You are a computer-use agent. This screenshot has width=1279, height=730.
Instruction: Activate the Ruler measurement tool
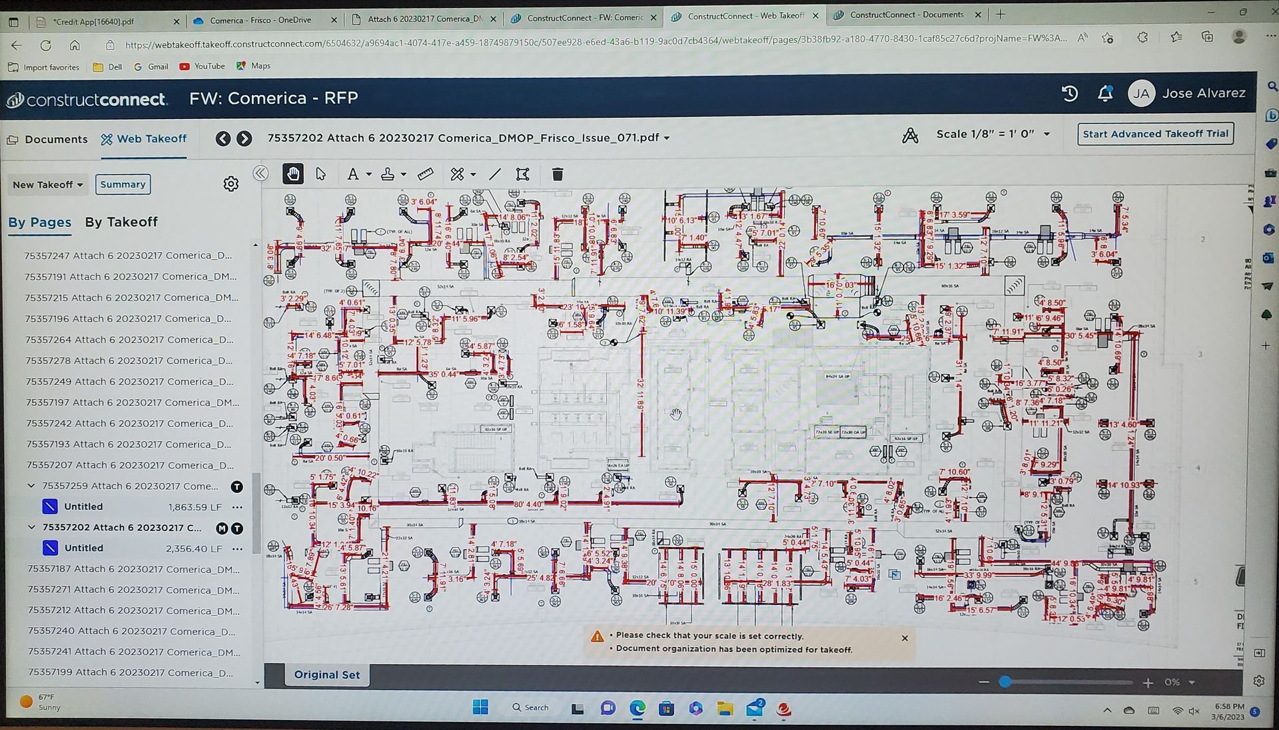pos(424,174)
